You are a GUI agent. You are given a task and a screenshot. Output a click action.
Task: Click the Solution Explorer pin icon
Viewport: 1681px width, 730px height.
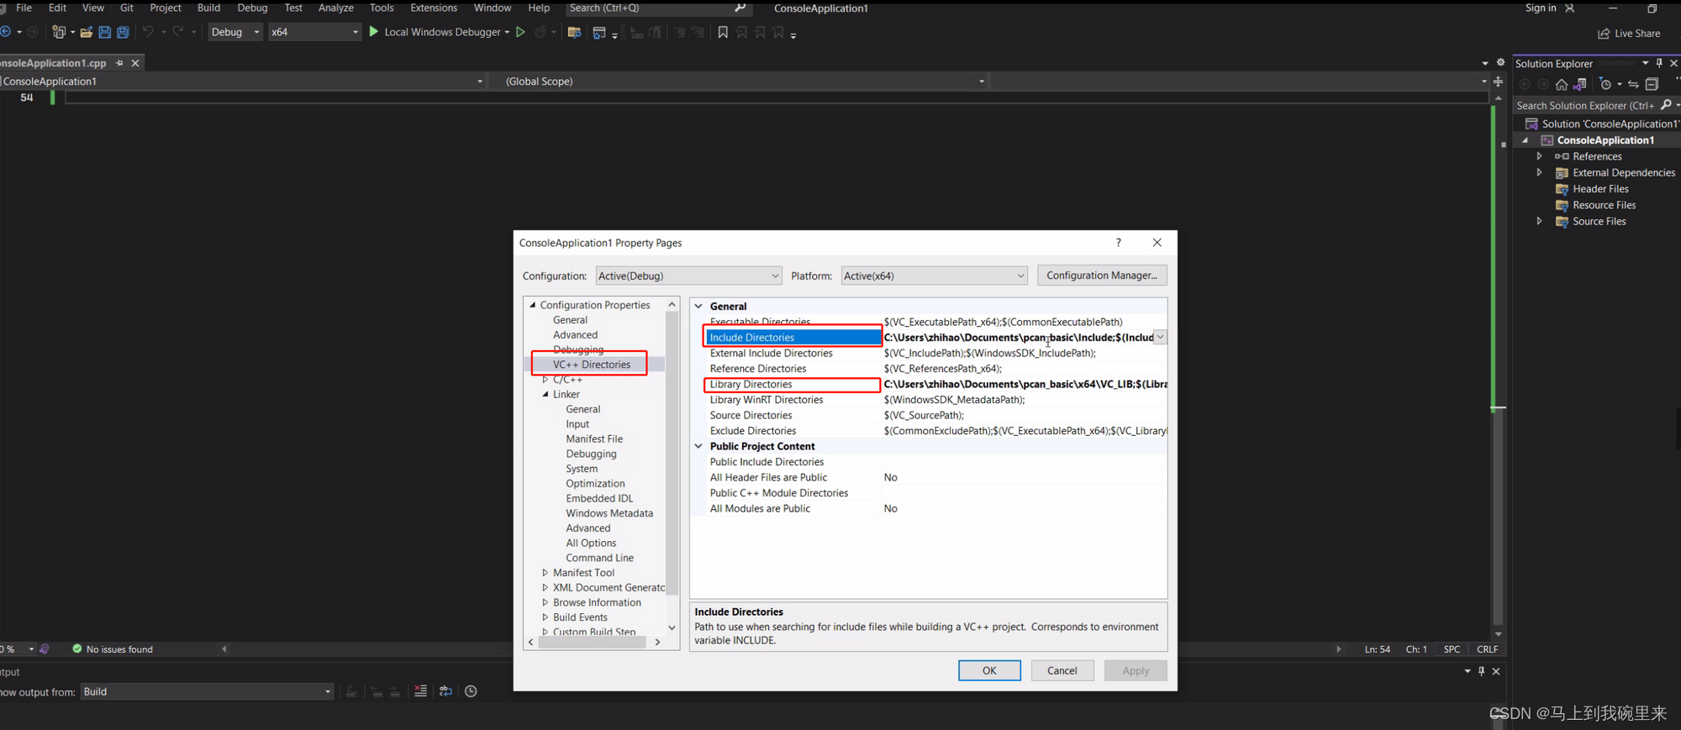tap(1658, 63)
